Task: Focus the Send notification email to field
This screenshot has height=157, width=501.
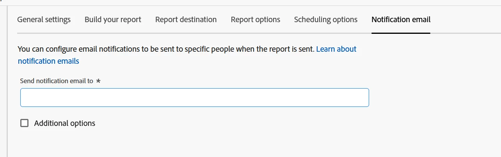Action: 194,98
